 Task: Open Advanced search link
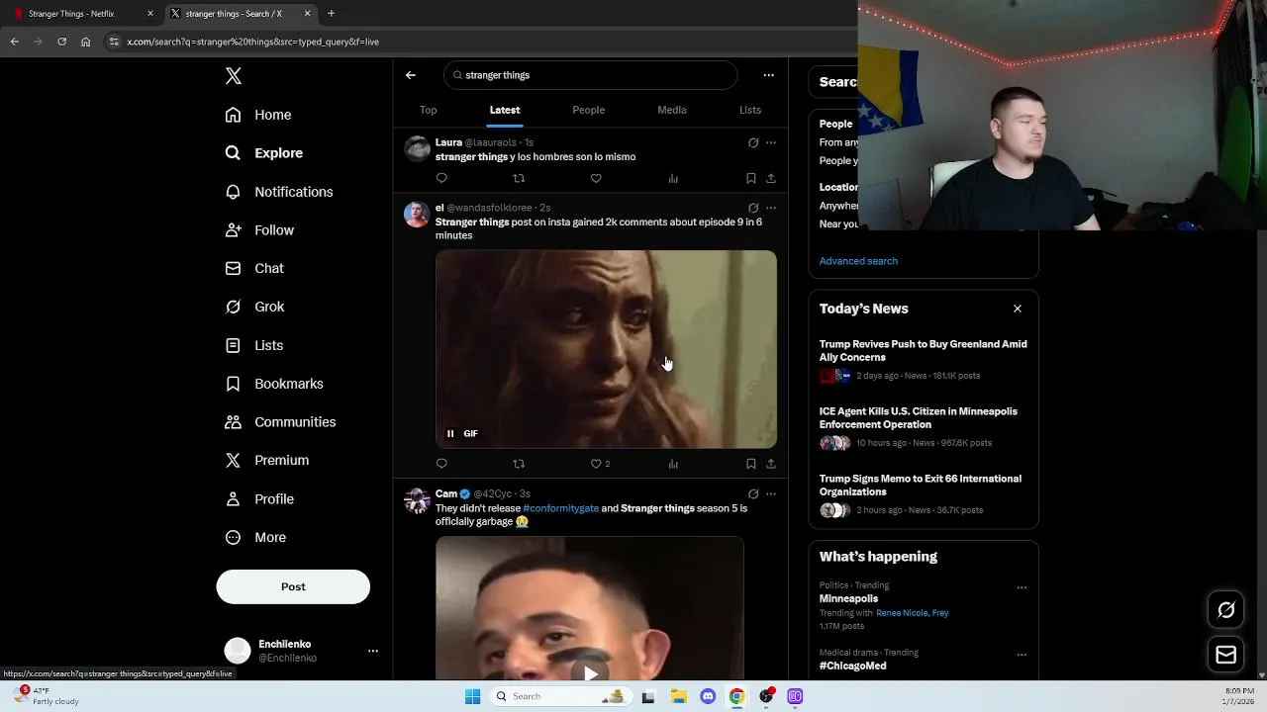coord(858,261)
